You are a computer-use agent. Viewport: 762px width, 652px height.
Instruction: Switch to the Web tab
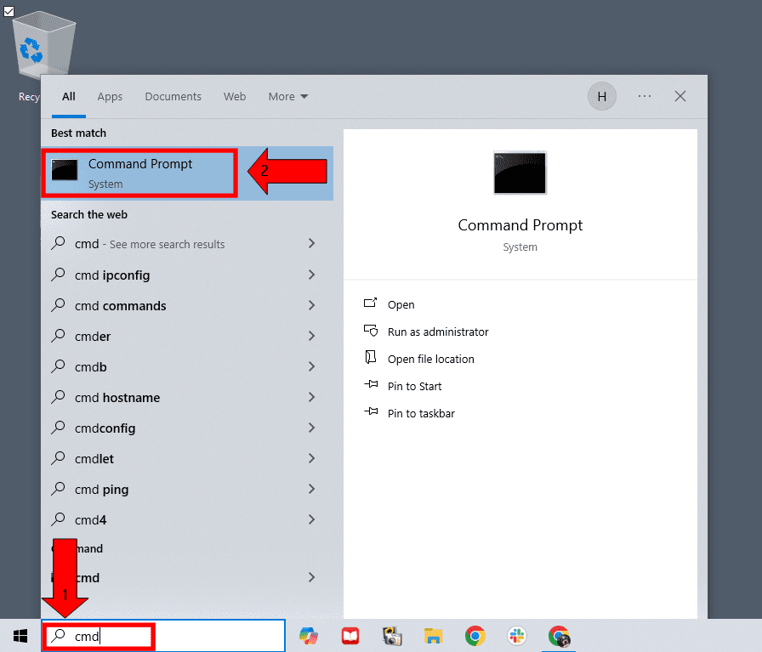pos(235,96)
